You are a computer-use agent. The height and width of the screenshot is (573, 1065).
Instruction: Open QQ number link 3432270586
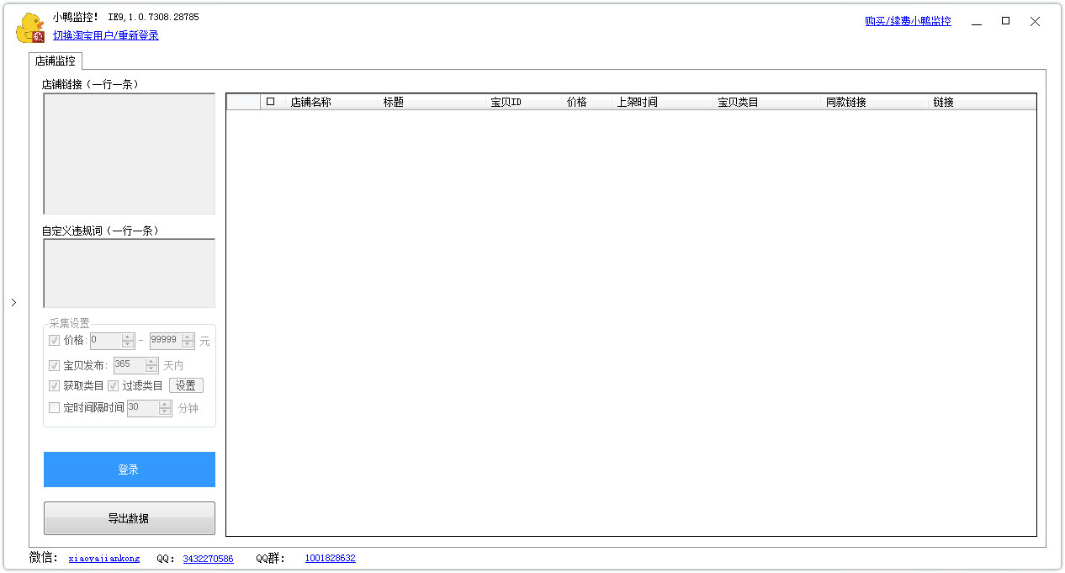208,559
